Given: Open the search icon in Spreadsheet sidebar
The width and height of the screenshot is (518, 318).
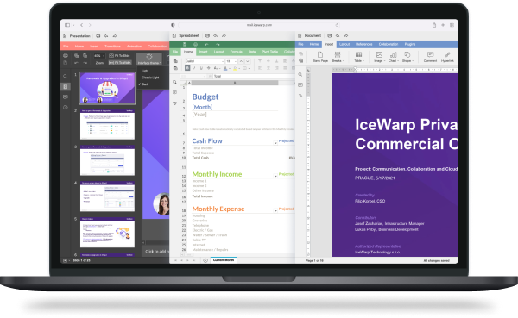Looking at the screenshot, I should (174, 82).
